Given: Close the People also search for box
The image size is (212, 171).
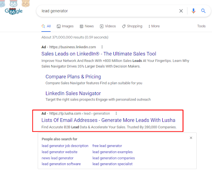Looking at the screenshot, I should (x=191, y=138).
